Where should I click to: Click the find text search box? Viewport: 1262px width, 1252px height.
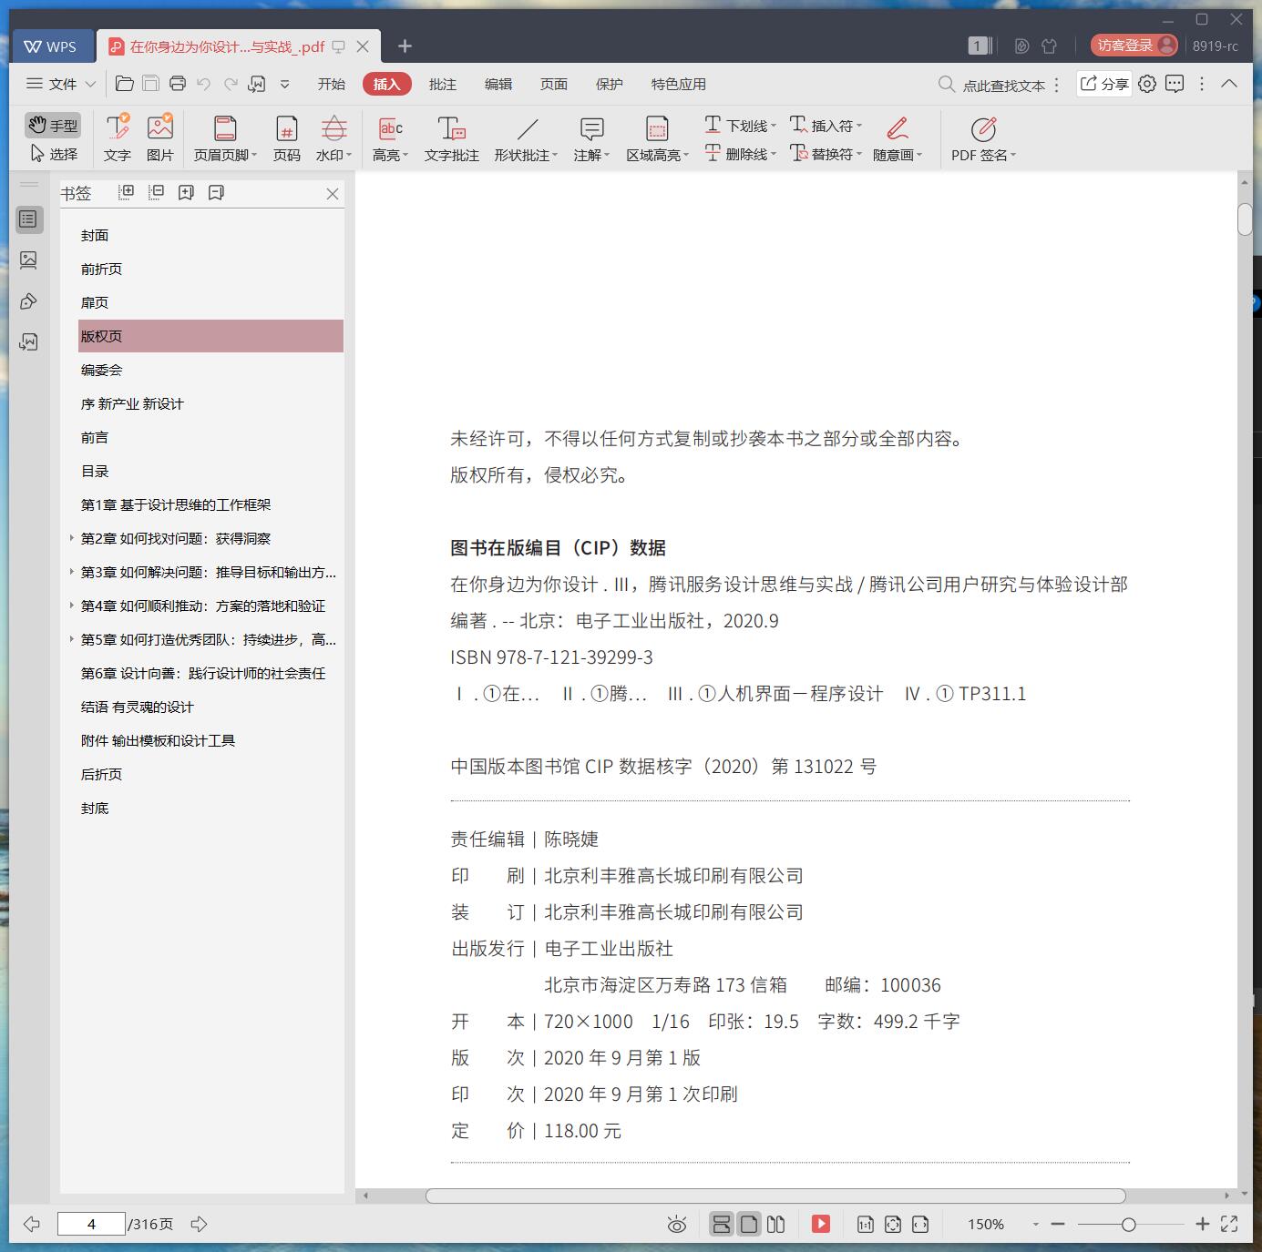[993, 85]
